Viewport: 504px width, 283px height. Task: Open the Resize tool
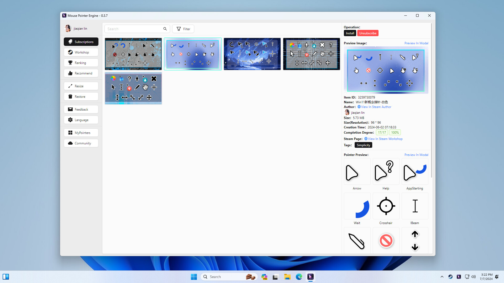pyautogui.click(x=81, y=86)
